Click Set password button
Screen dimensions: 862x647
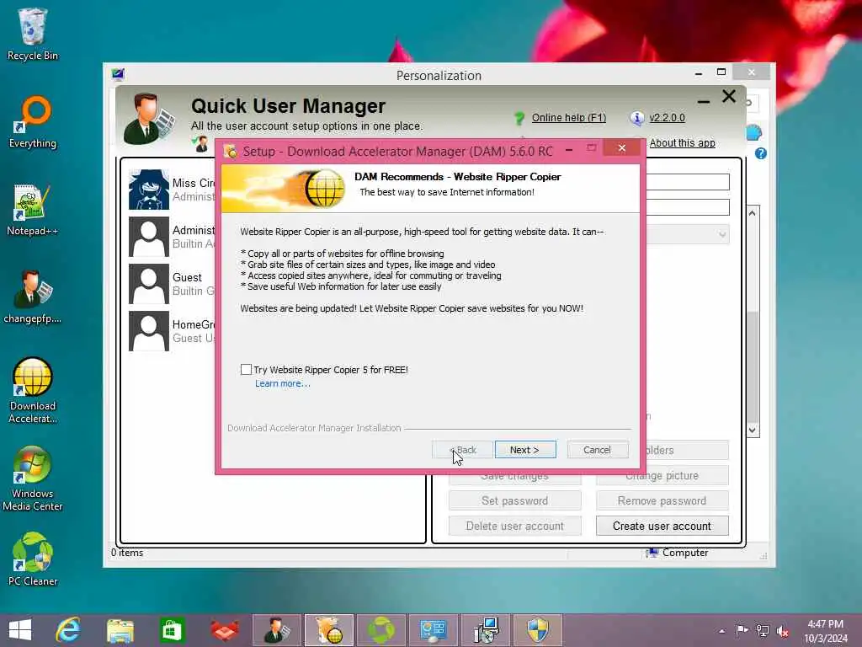(x=514, y=500)
